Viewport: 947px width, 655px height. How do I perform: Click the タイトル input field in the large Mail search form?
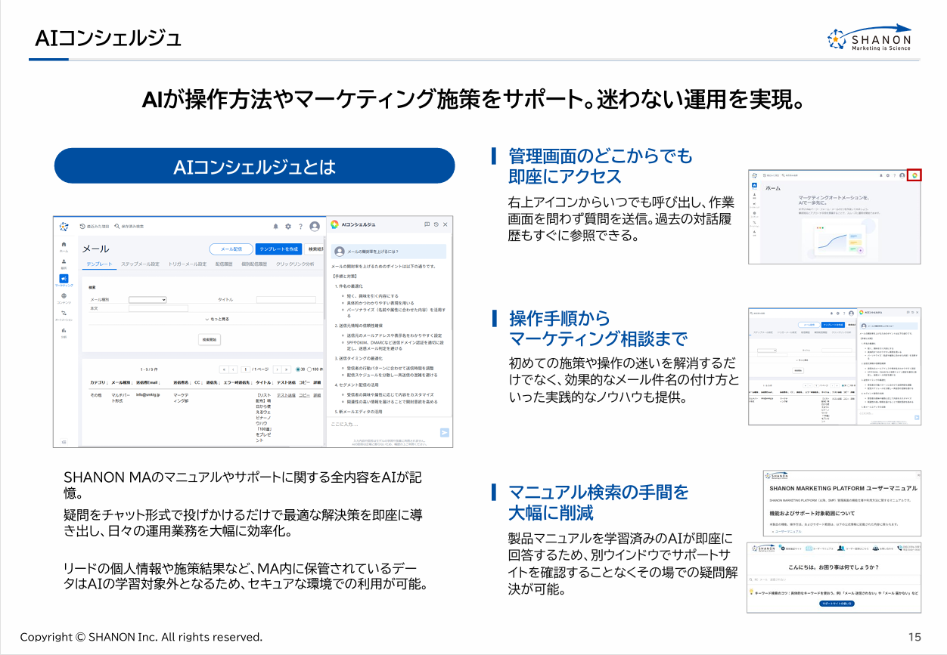(286, 300)
